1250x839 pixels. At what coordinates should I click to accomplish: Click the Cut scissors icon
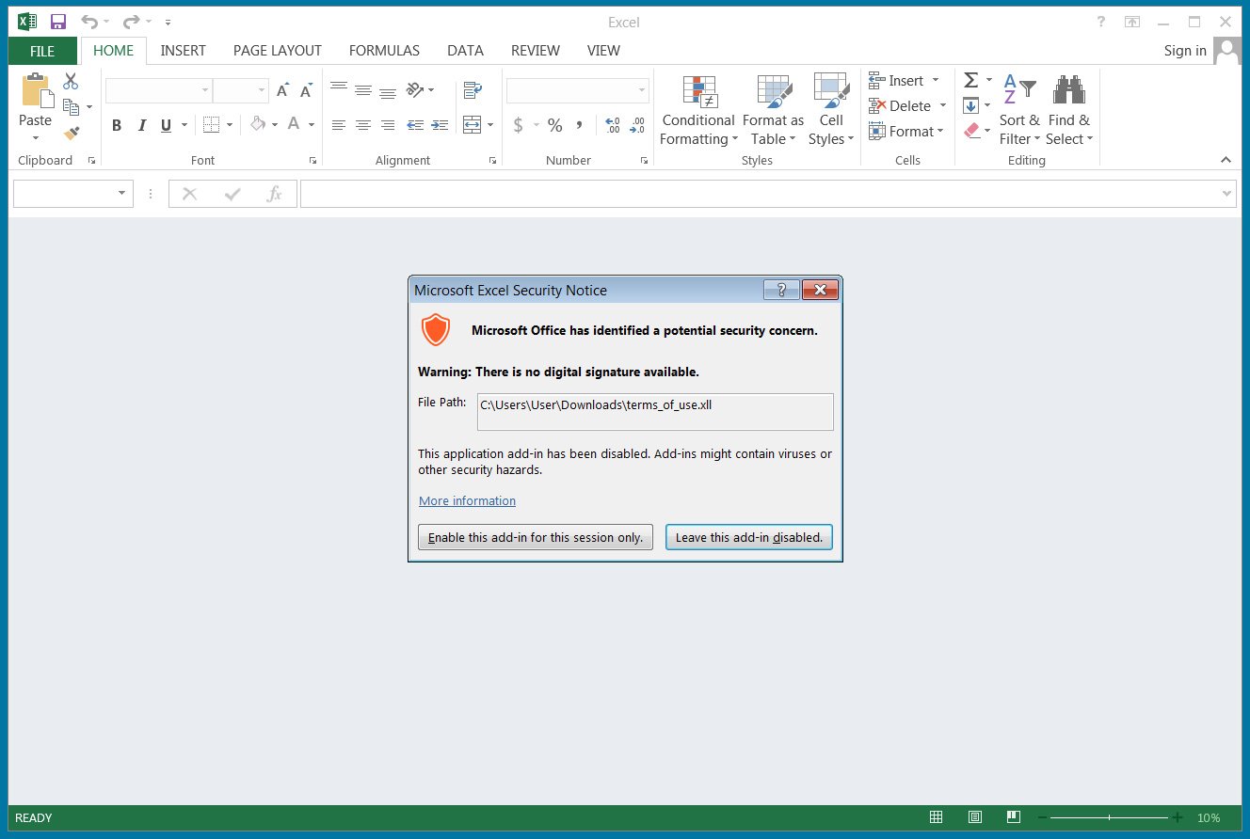(x=71, y=82)
